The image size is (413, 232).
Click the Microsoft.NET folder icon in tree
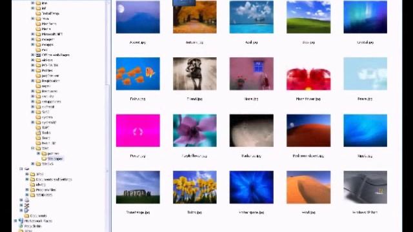[x=38, y=34]
